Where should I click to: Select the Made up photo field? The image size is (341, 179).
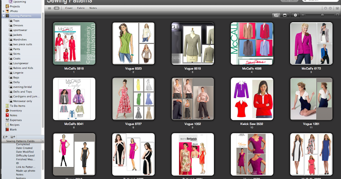pyautogui.click(x=26, y=171)
